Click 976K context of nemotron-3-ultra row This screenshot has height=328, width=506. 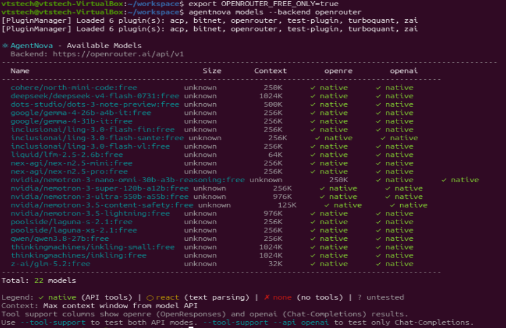click(x=283, y=196)
